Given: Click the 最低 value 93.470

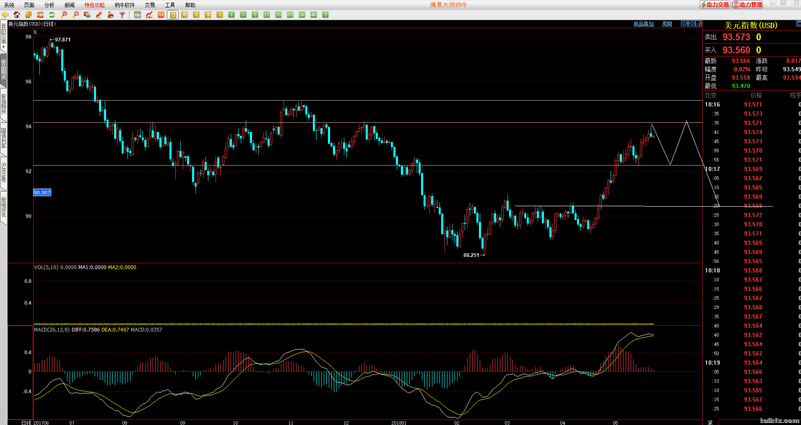Looking at the screenshot, I should pyautogui.click(x=741, y=86).
